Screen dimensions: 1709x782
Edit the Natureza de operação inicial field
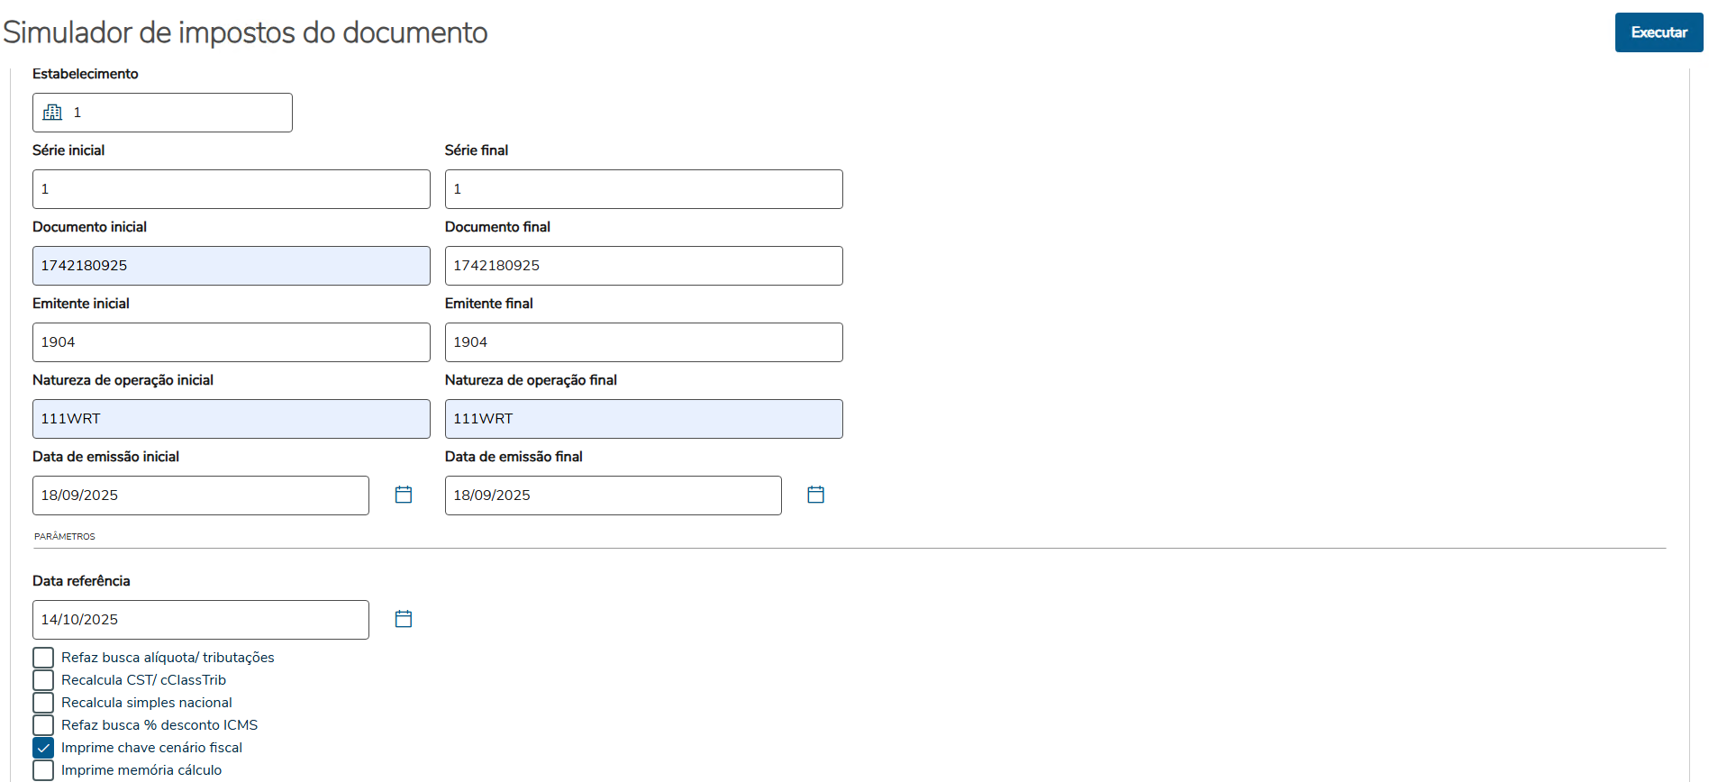tap(231, 419)
